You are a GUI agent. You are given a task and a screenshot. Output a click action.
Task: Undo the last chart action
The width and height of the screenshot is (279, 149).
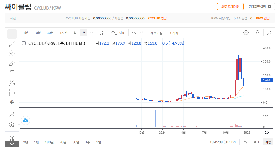[x=134, y=33]
